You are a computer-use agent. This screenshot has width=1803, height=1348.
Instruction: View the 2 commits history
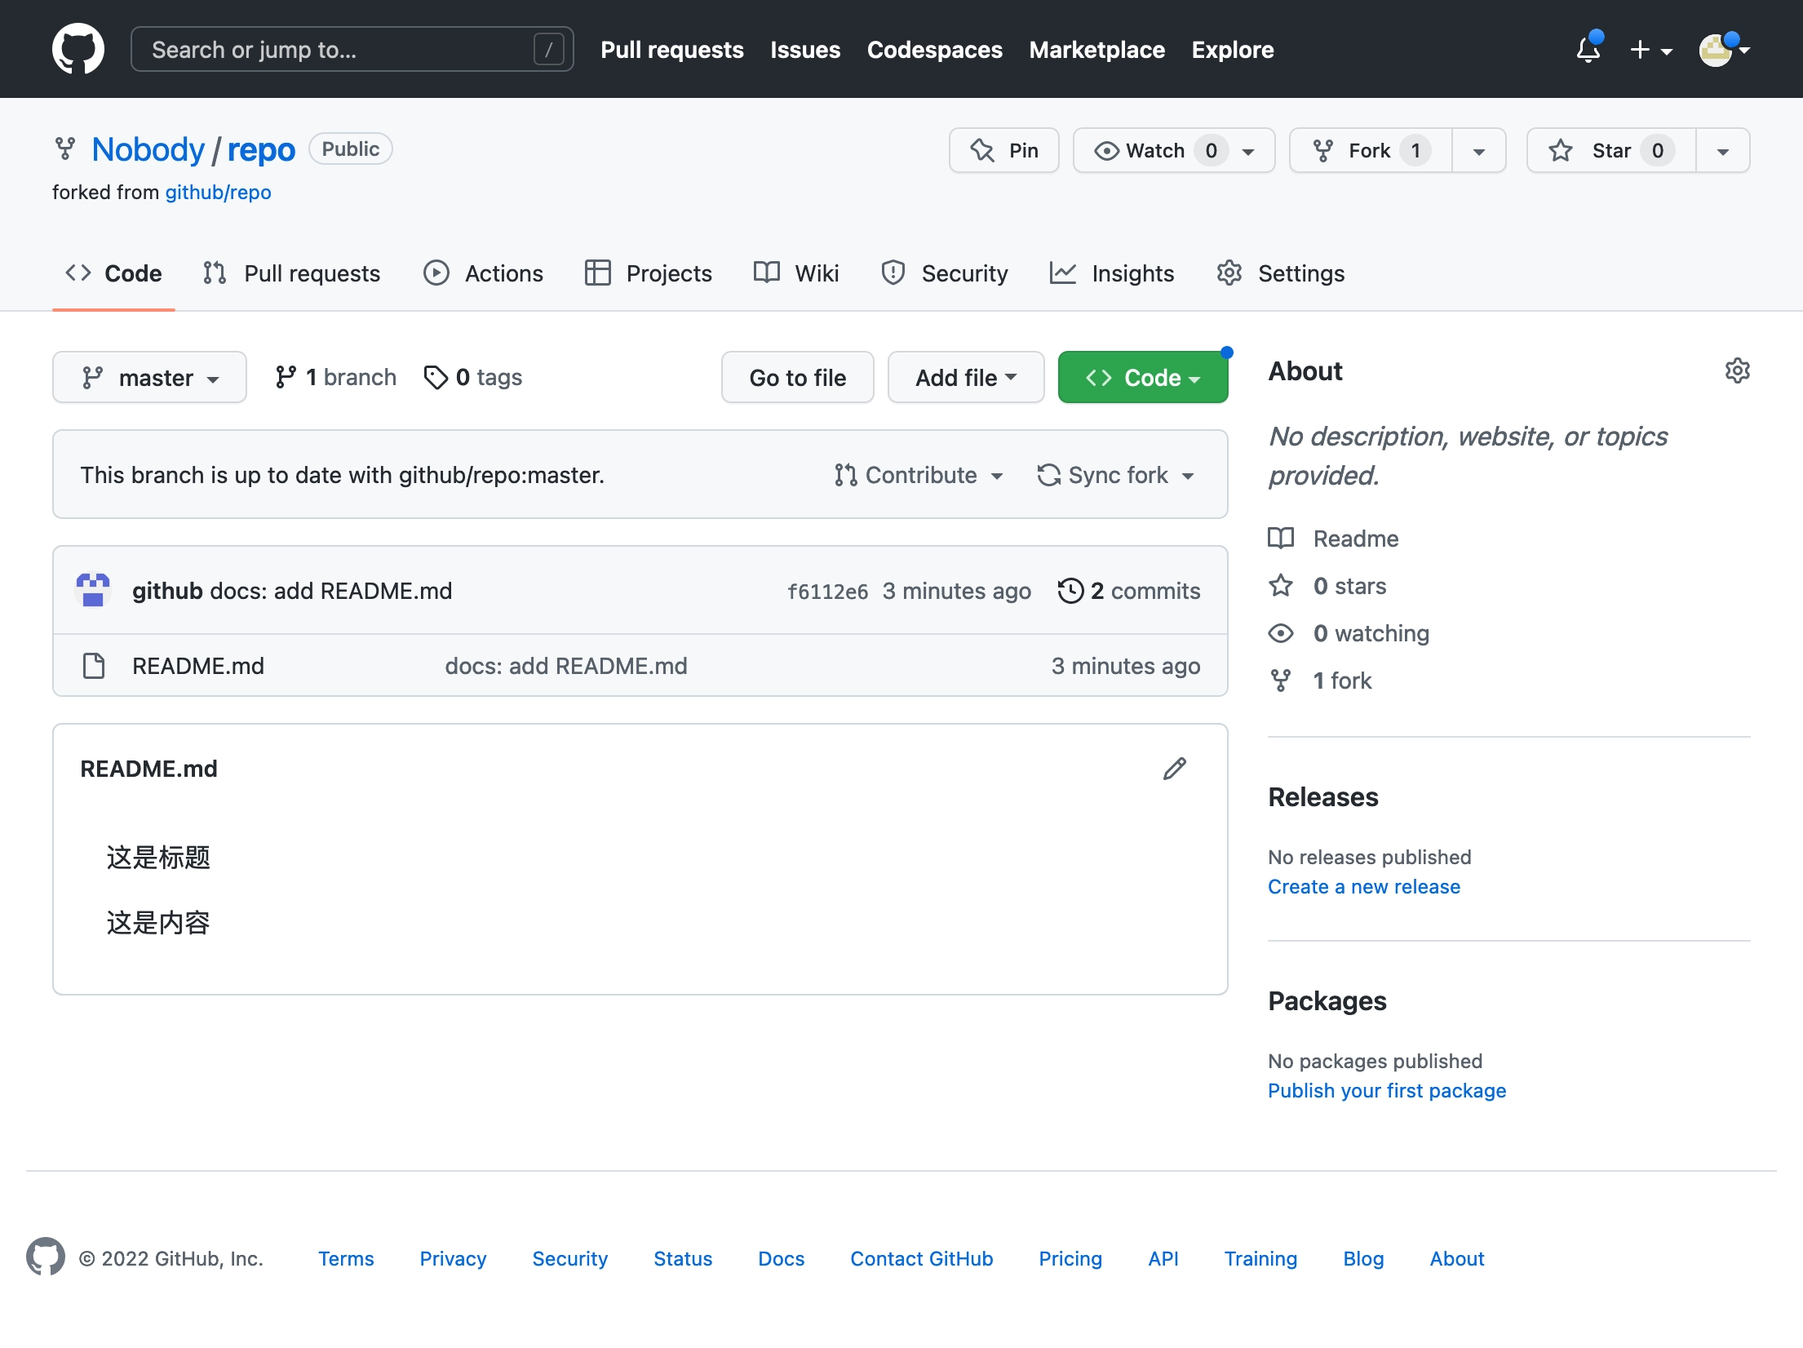pos(1129,591)
